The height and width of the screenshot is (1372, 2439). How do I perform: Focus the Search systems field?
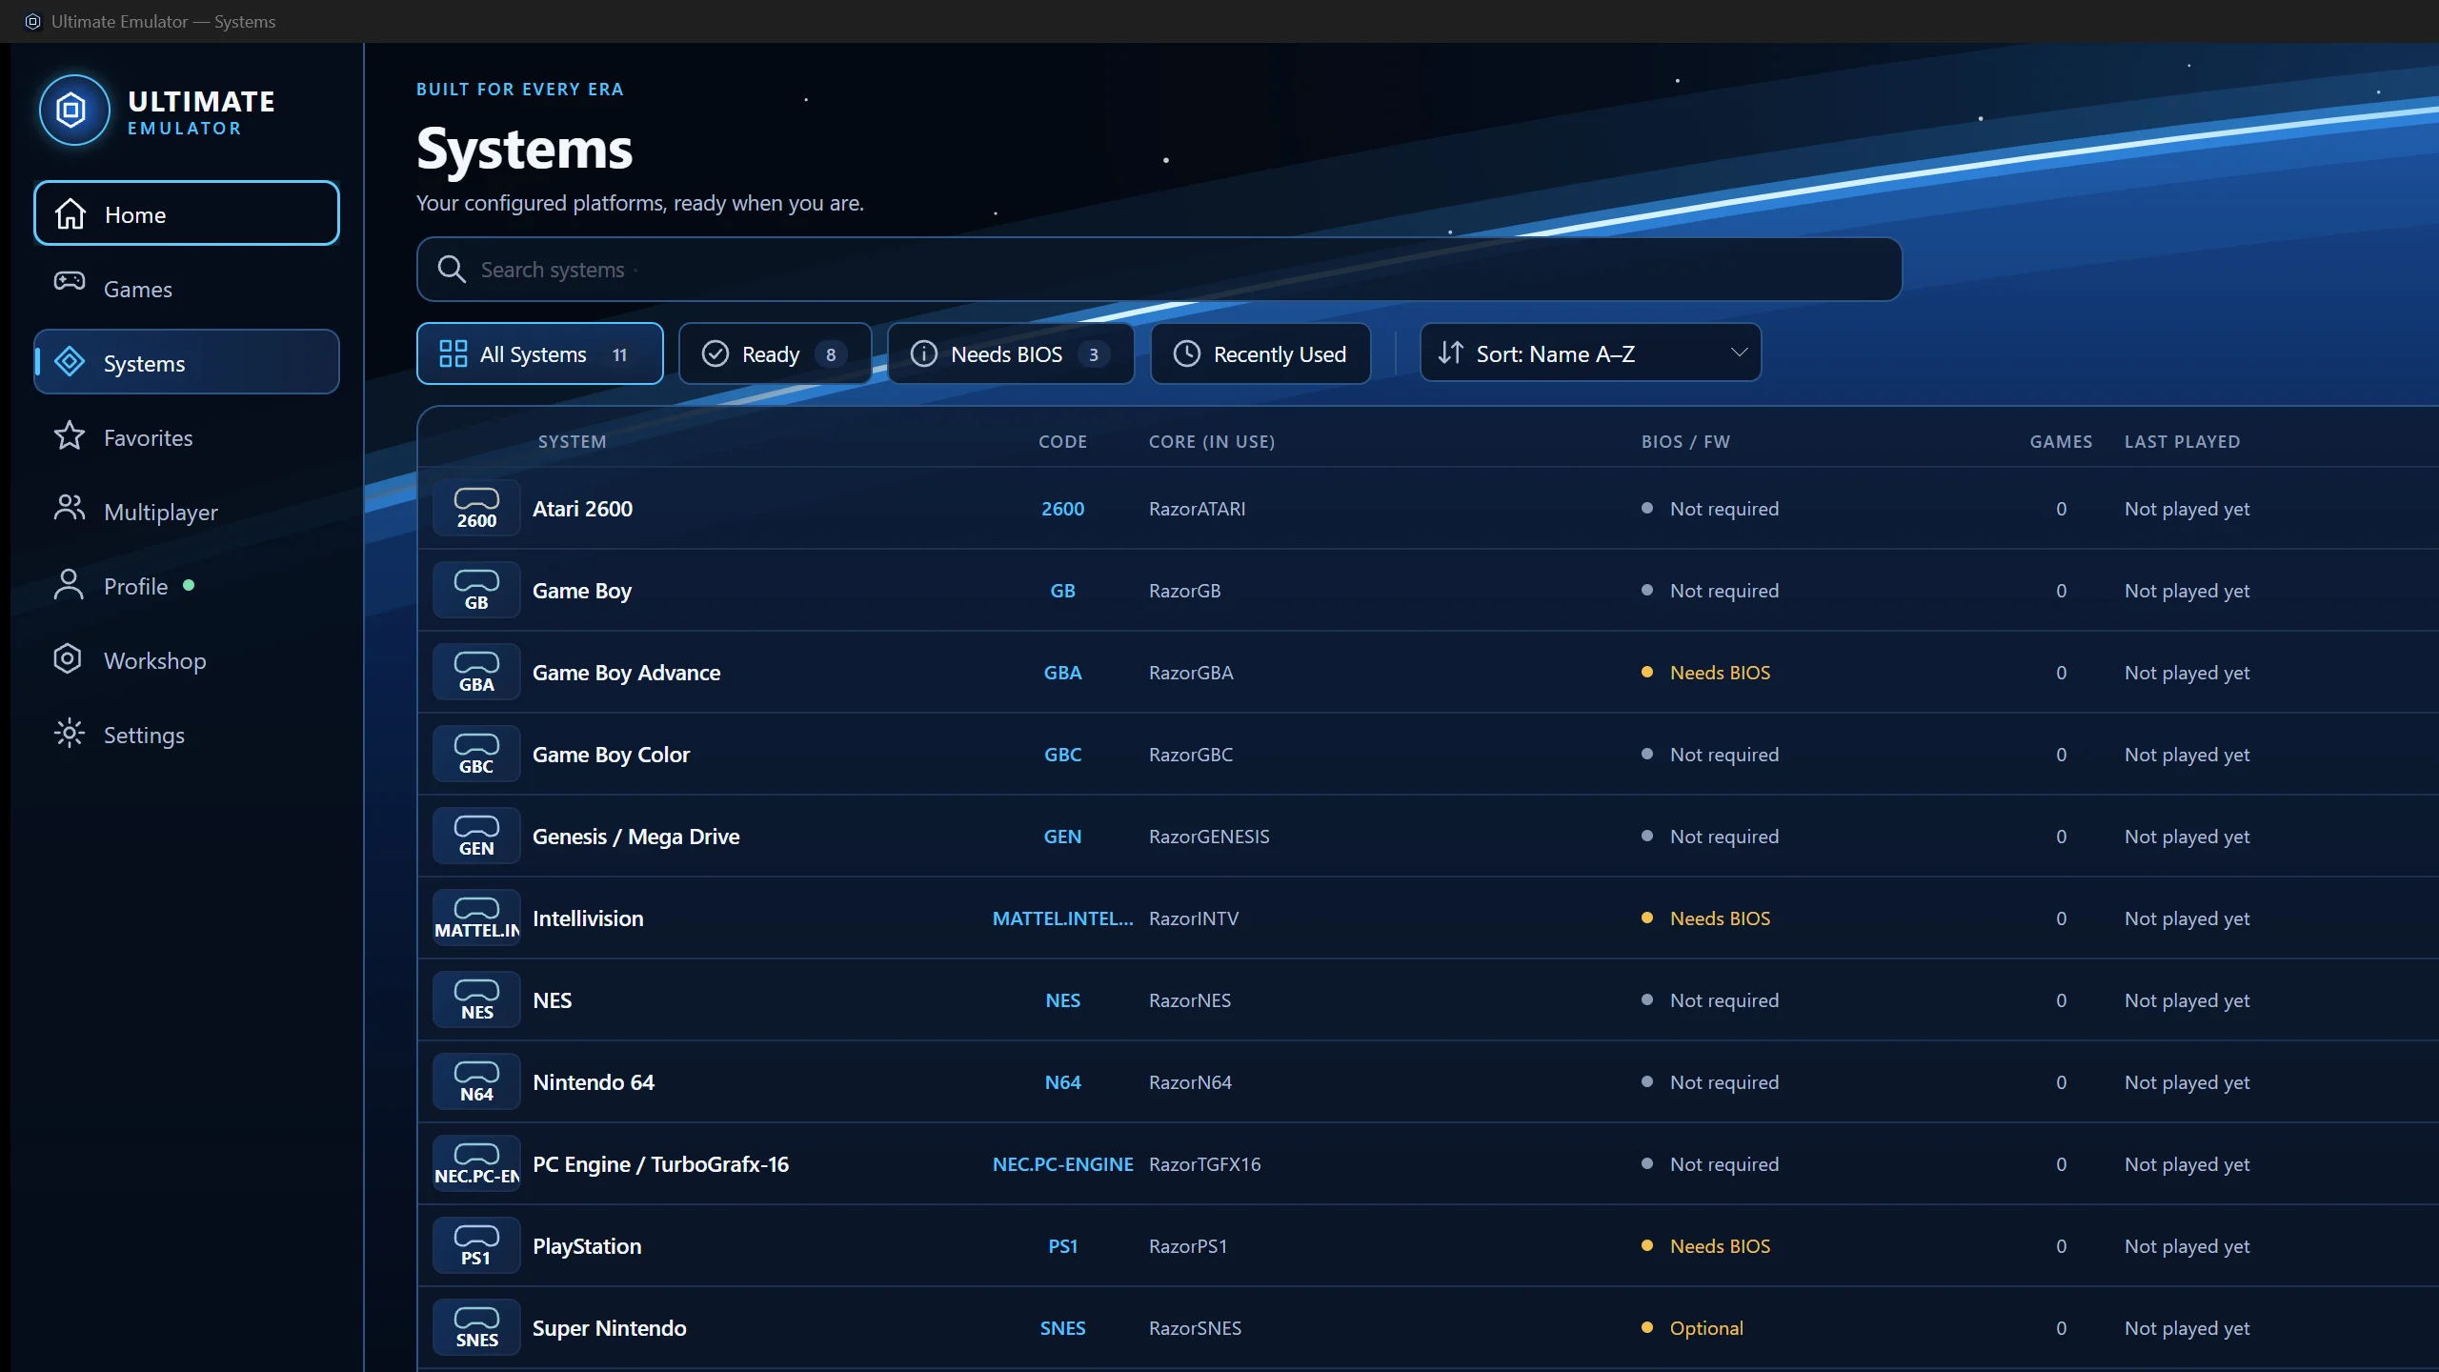point(1159,270)
